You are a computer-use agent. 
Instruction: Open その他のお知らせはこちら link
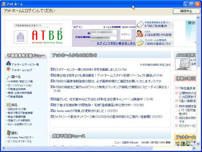[x=155, y=65]
